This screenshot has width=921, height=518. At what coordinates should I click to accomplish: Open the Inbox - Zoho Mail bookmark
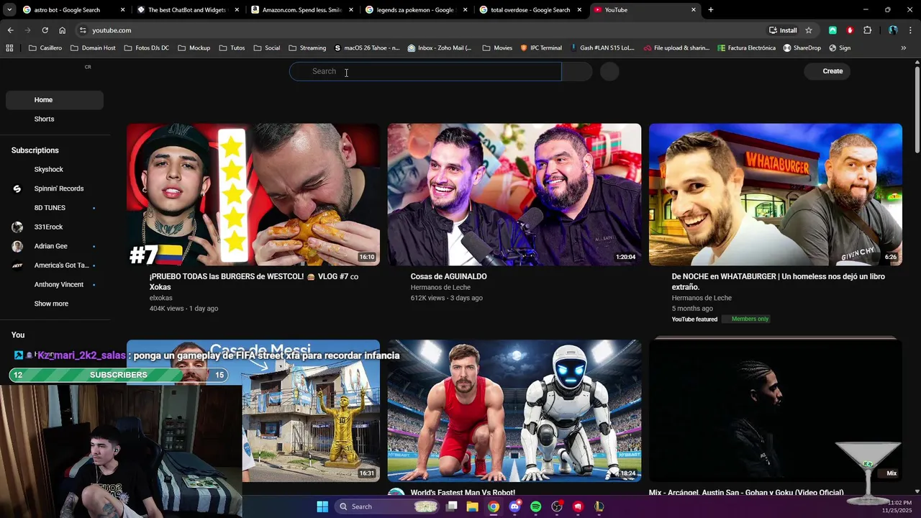pyautogui.click(x=440, y=48)
